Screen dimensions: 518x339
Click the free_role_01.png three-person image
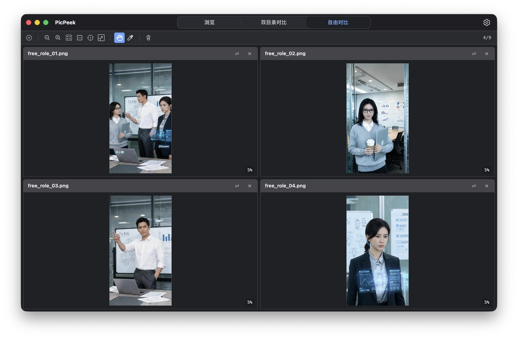click(x=140, y=118)
